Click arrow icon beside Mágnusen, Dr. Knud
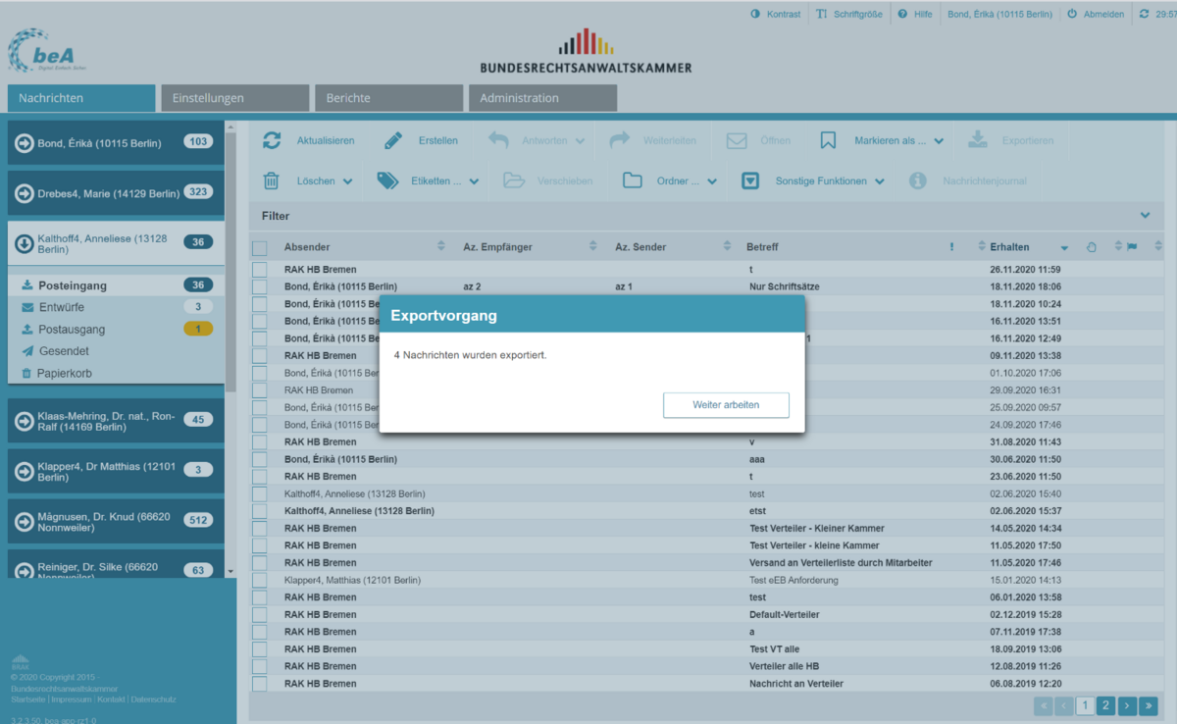 25,520
